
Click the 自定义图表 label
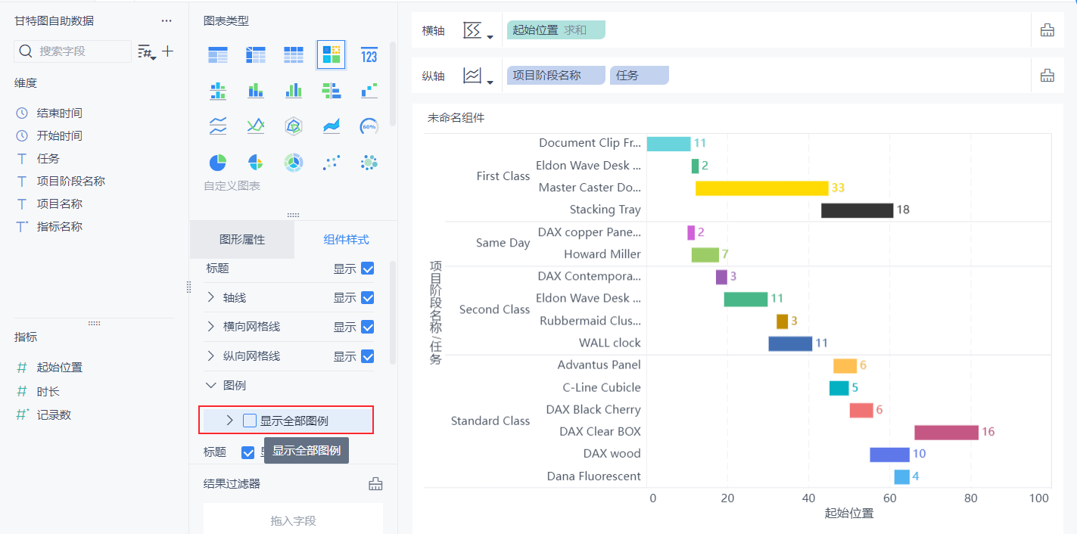click(232, 186)
